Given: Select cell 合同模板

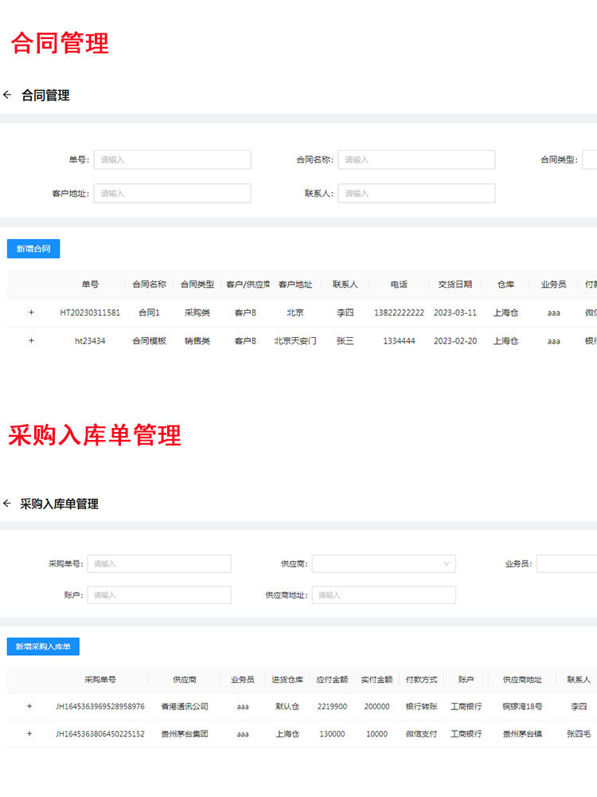Looking at the screenshot, I should [150, 341].
